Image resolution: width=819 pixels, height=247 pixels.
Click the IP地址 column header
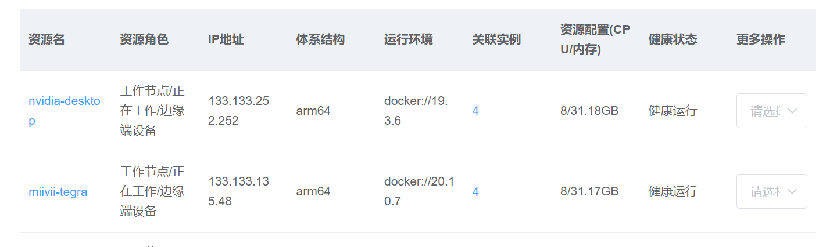point(226,40)
